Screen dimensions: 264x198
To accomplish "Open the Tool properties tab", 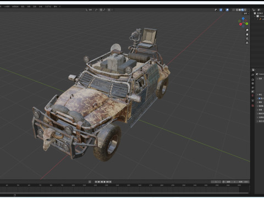I will tap(252, 75).
